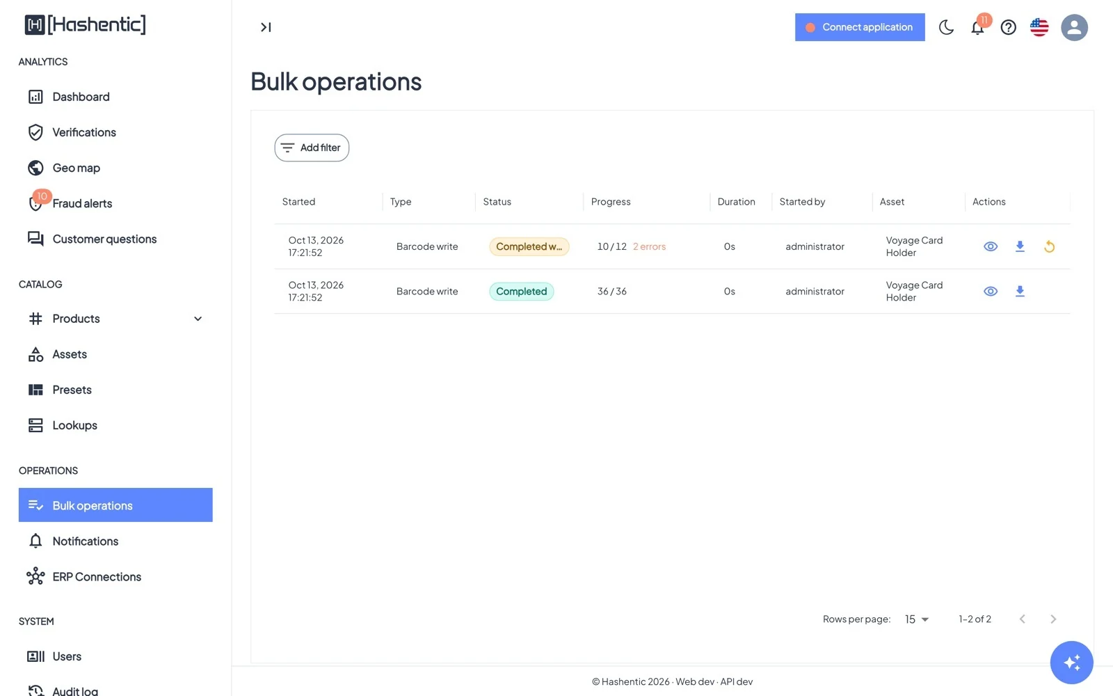This screenshot has height=696, width=1113.
Task: Click the Notifications bell in sidebar
Action: click(x=35, y=541)
